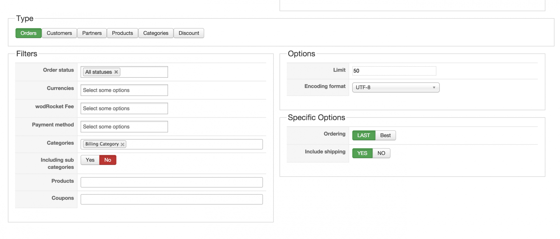
Task: Set Including sub categories to Yes
Action: coord(90,160)
